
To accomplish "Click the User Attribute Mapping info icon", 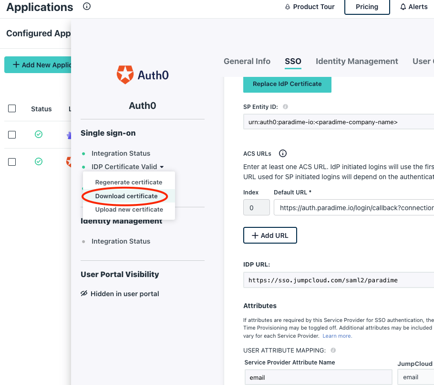I will pos(333,350).
